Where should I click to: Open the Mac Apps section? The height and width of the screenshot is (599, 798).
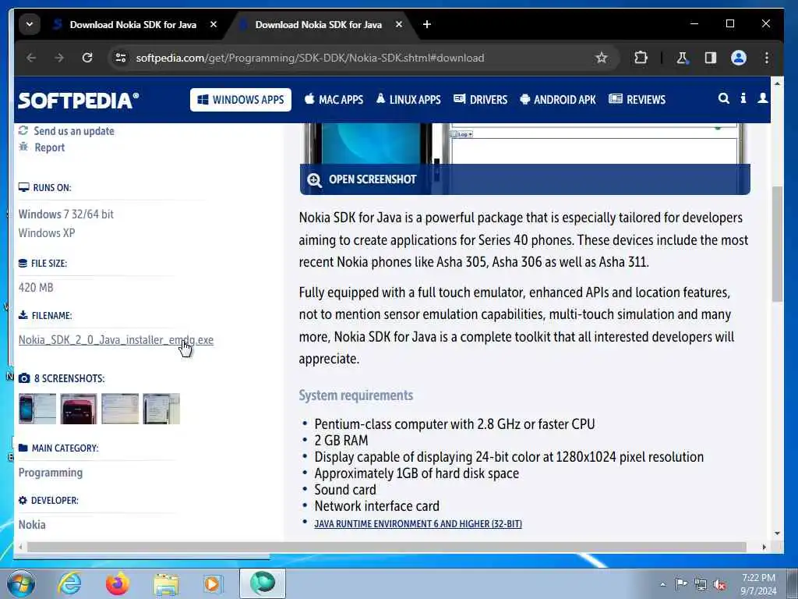pyautogui.click(x=334, y=100)
